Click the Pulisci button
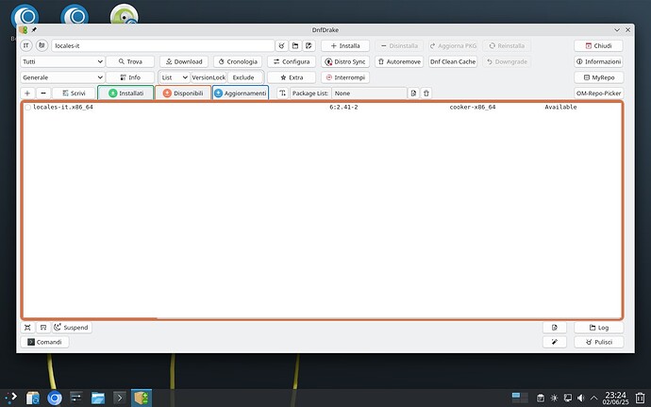 pyautogui.click(x=598, y=342)
